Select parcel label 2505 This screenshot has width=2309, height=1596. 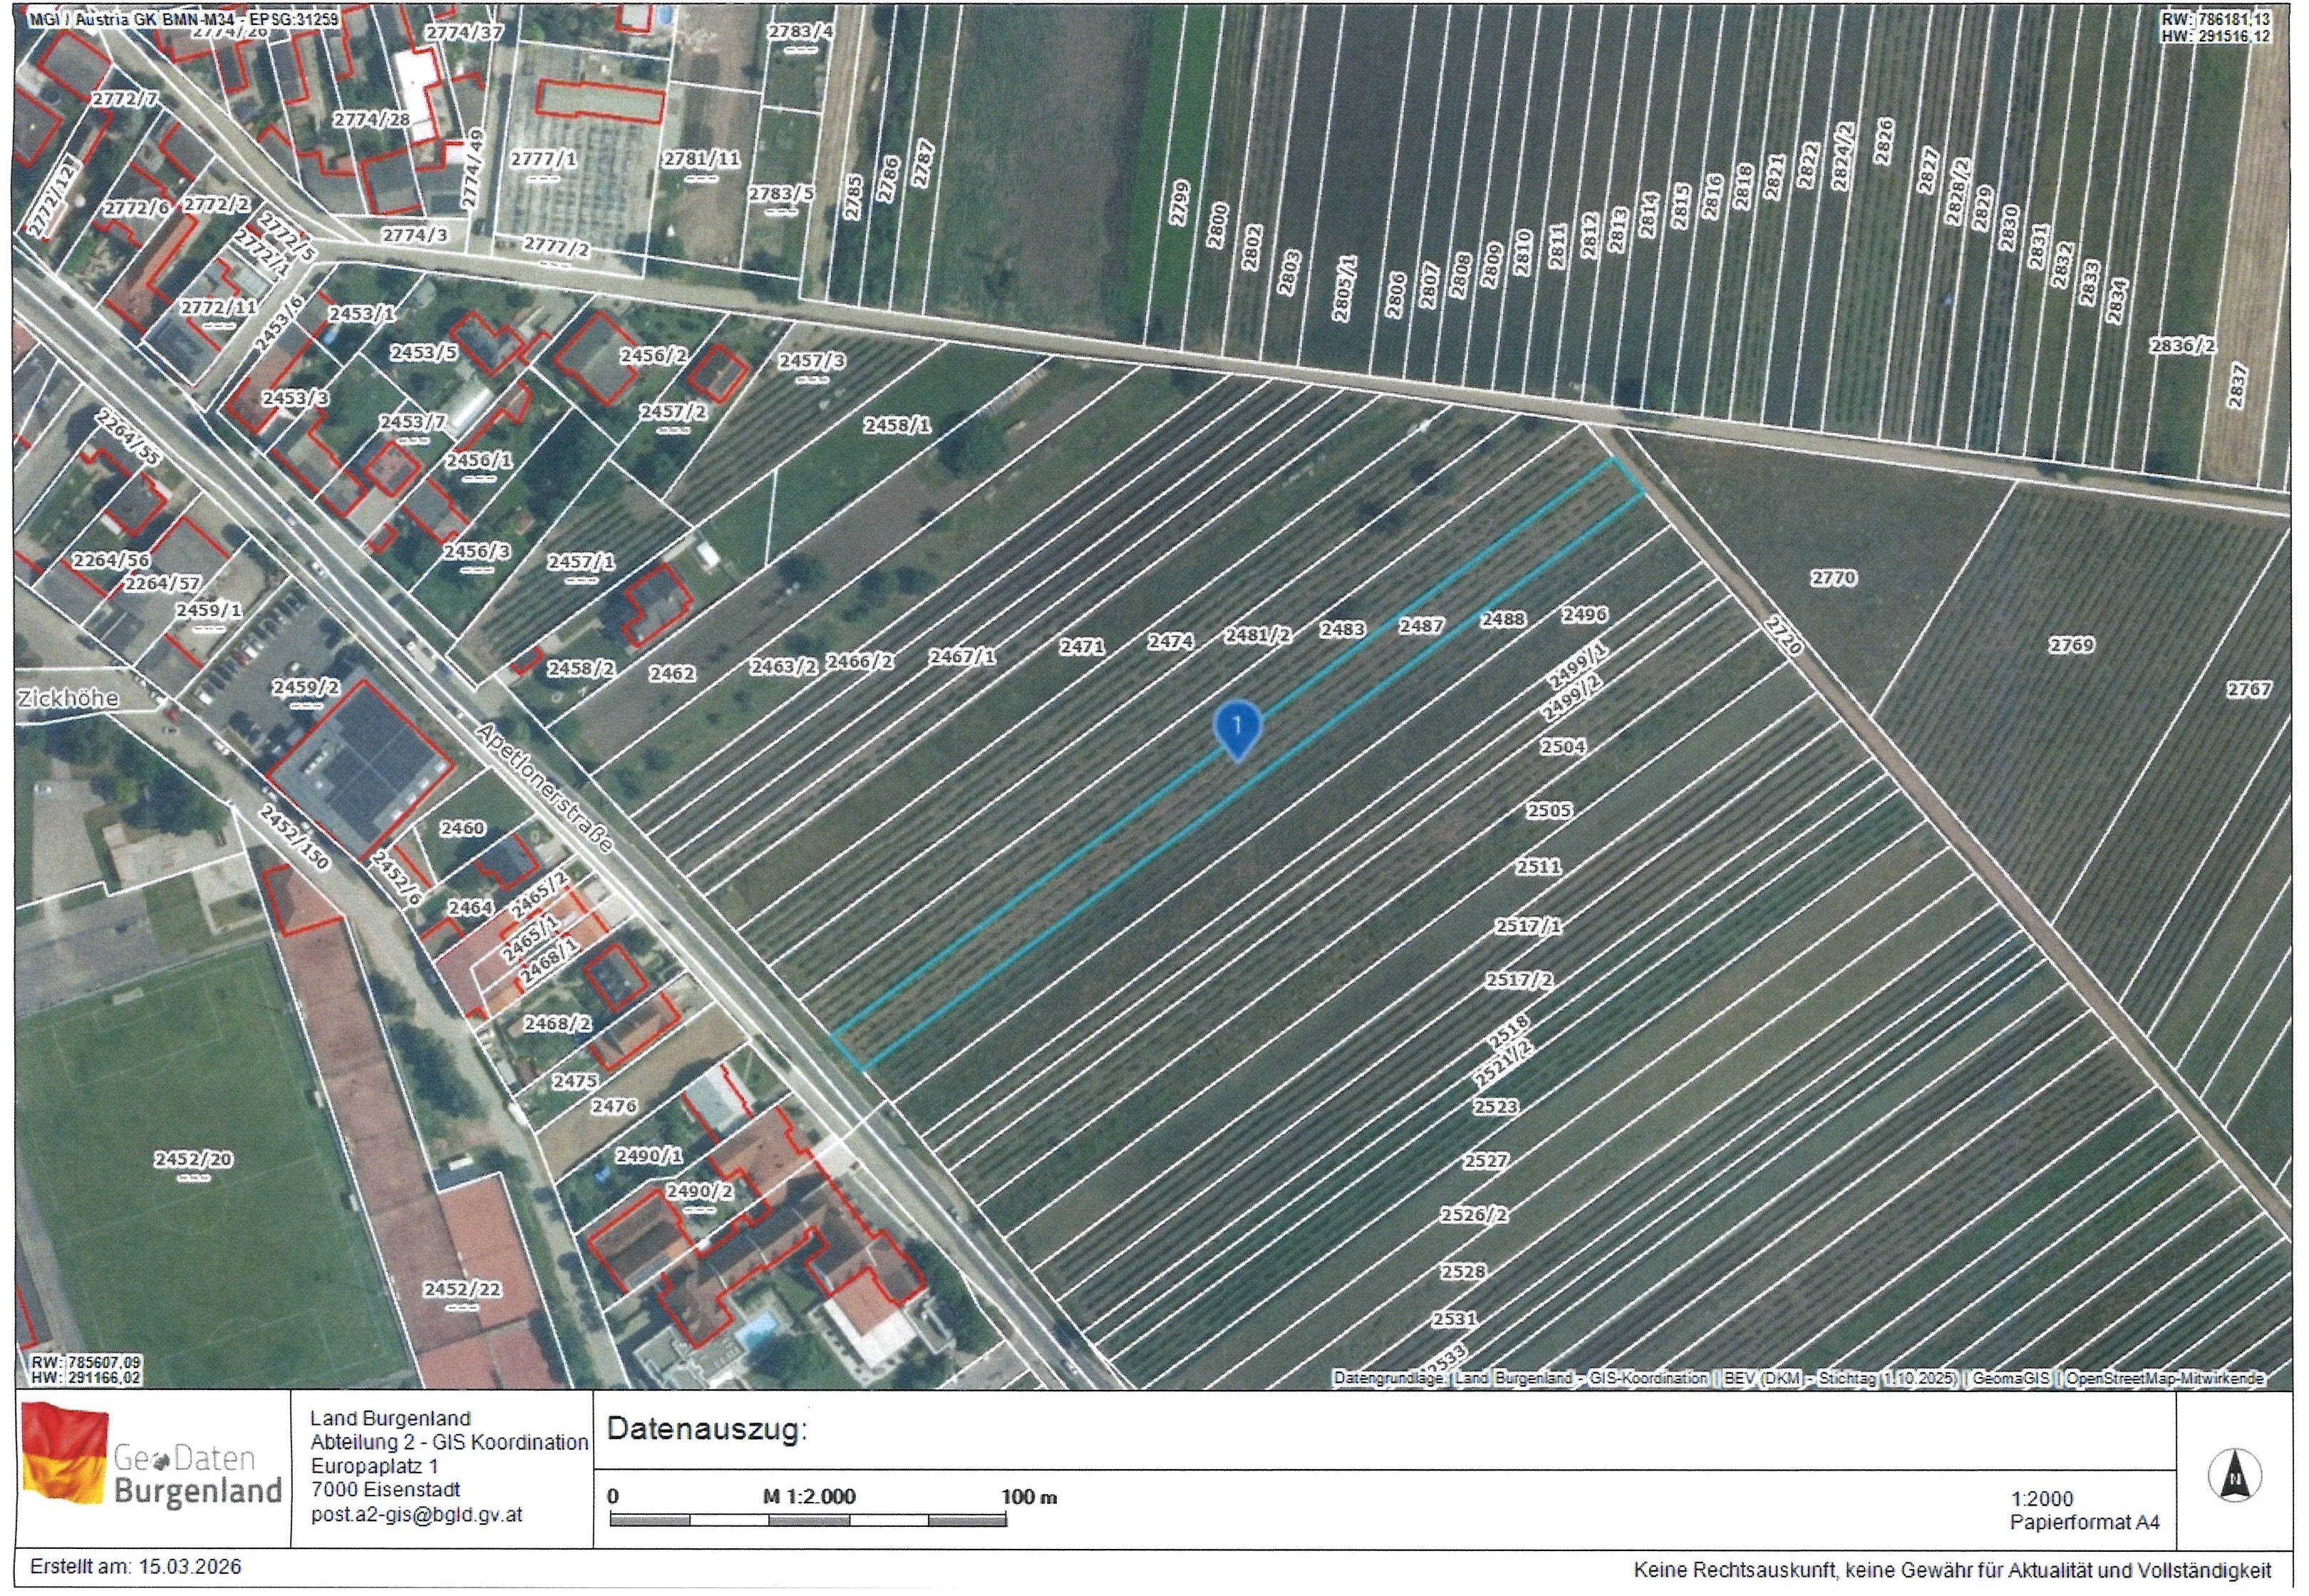point(1549,810)
